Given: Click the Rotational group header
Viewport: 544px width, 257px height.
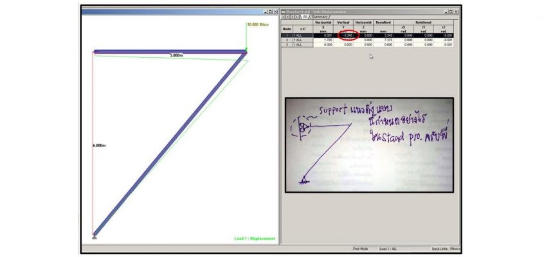Looking at the screenshot, I should click(x=423, y=22).
